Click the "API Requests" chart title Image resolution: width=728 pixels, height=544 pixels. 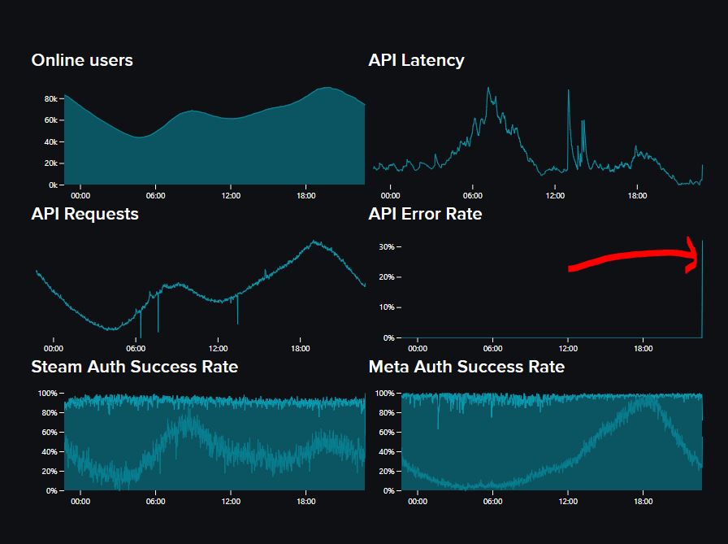[85, 214]
